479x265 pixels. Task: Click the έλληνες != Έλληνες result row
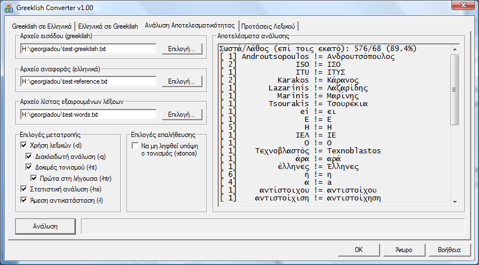tap(289, 167)
